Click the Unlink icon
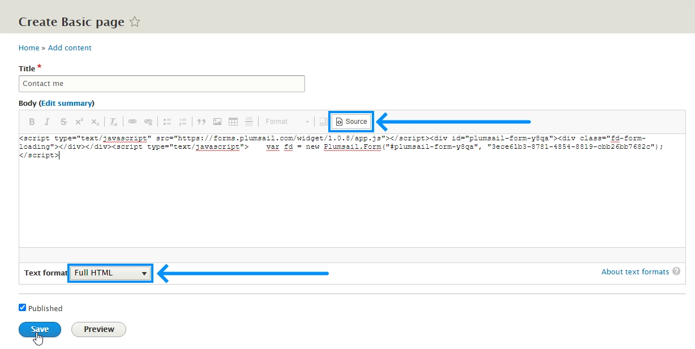This screenshot has width=695, height=349. click(x=148, y=122)
